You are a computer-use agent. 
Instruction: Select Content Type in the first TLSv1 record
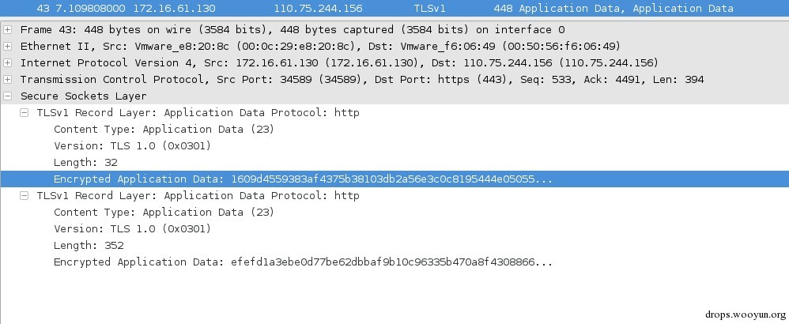pyautogui.click(x=164, y=129)
